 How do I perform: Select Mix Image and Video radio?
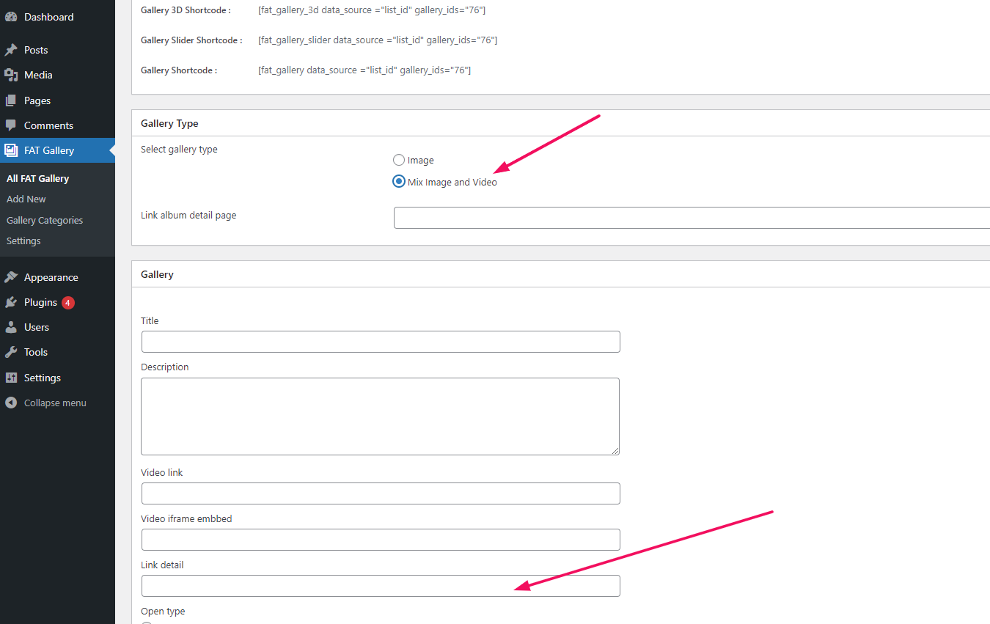pos(399,182)
